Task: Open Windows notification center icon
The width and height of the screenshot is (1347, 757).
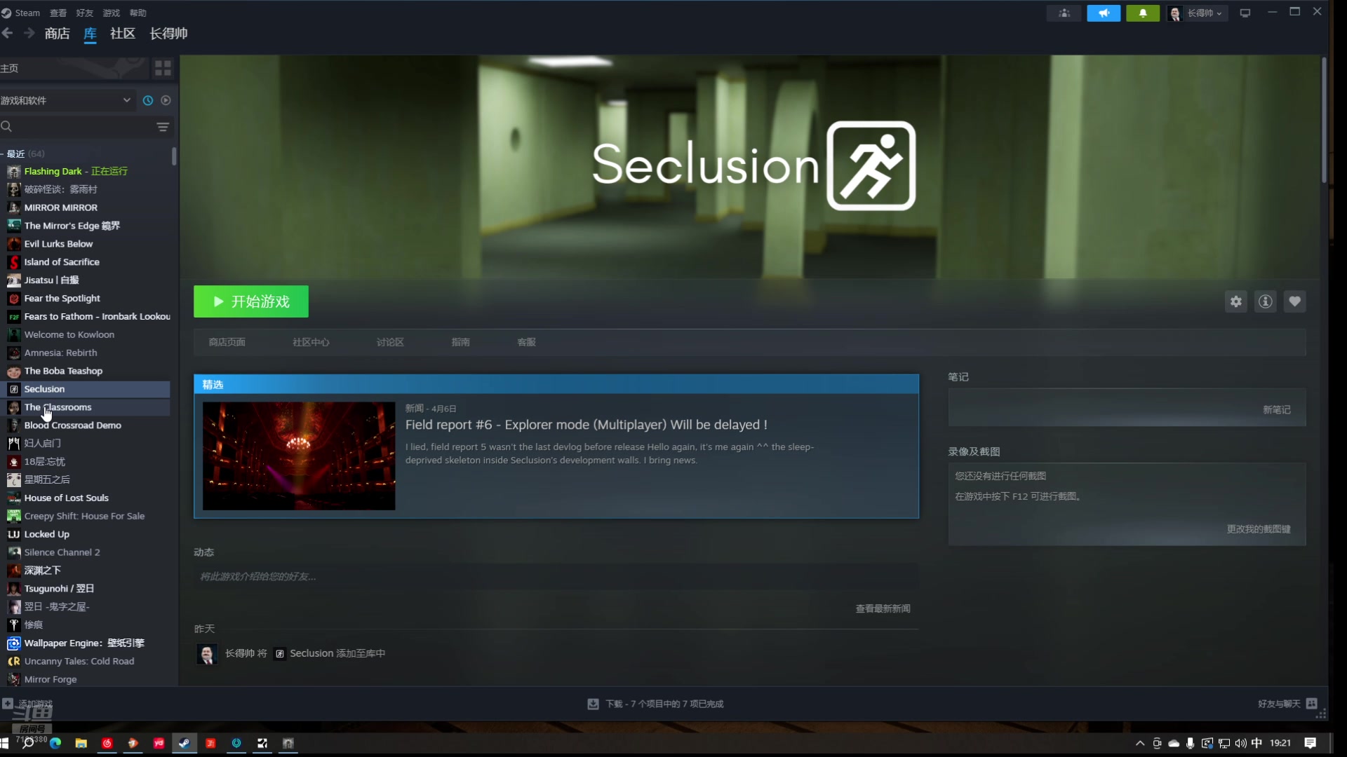Action: [1311, 743]
